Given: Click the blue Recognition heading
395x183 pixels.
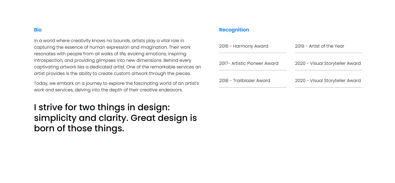Looking at the screenshot, I should coord(234,30).
